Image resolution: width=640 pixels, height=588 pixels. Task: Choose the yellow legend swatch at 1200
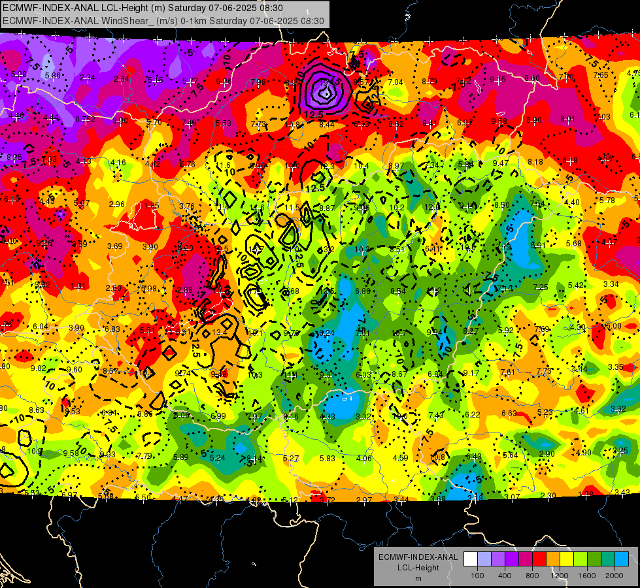pos(567,559)
